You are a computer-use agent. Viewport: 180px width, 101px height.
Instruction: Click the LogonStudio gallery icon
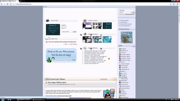[x=120, y=68]
